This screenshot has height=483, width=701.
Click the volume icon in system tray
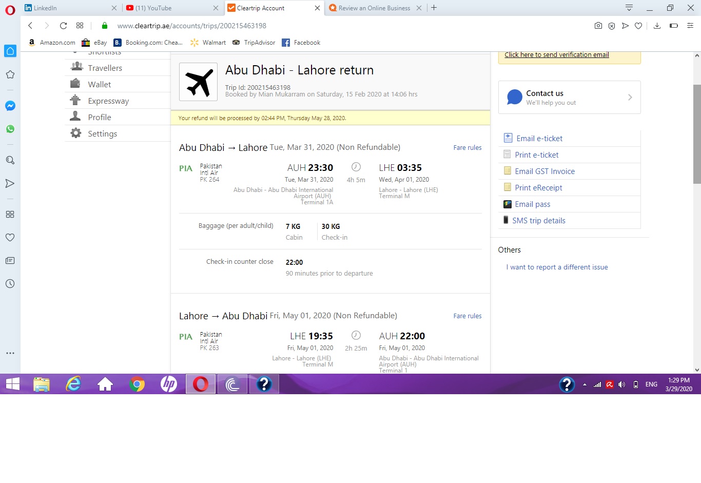621,384
